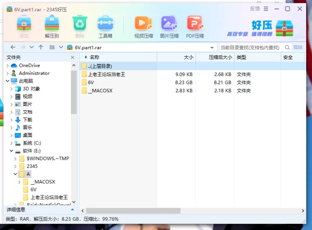Click the 8.23 GB size cell
Viewport: 312px width, 230px height.
click(x=184, y=82)
